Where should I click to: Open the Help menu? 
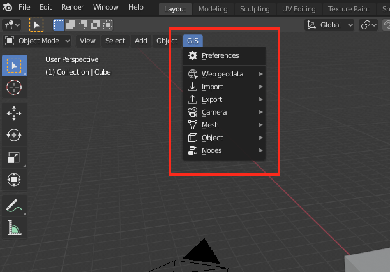coord(136,7)
